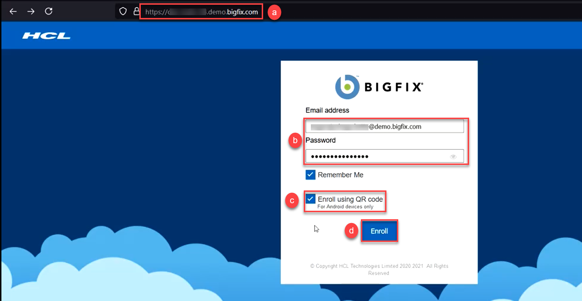Click the 'Email address' label
This screenshot has height=301, width=582.
[x=327, y=110]
